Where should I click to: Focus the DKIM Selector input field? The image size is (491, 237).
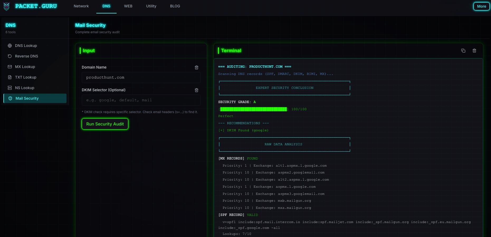141,100
